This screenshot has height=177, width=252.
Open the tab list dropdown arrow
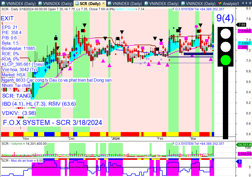tap(250, 3)
